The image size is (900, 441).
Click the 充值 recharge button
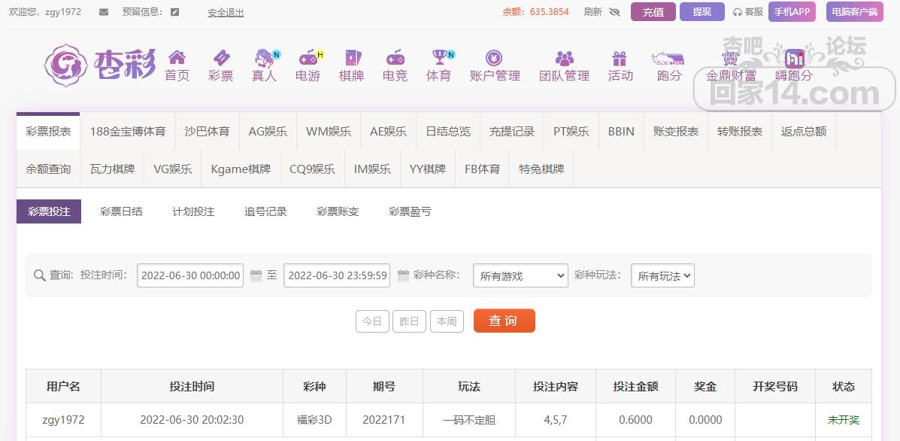(653, 12)
